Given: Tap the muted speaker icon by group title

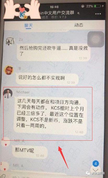Looking at the screenshot, I should [79, 13].
